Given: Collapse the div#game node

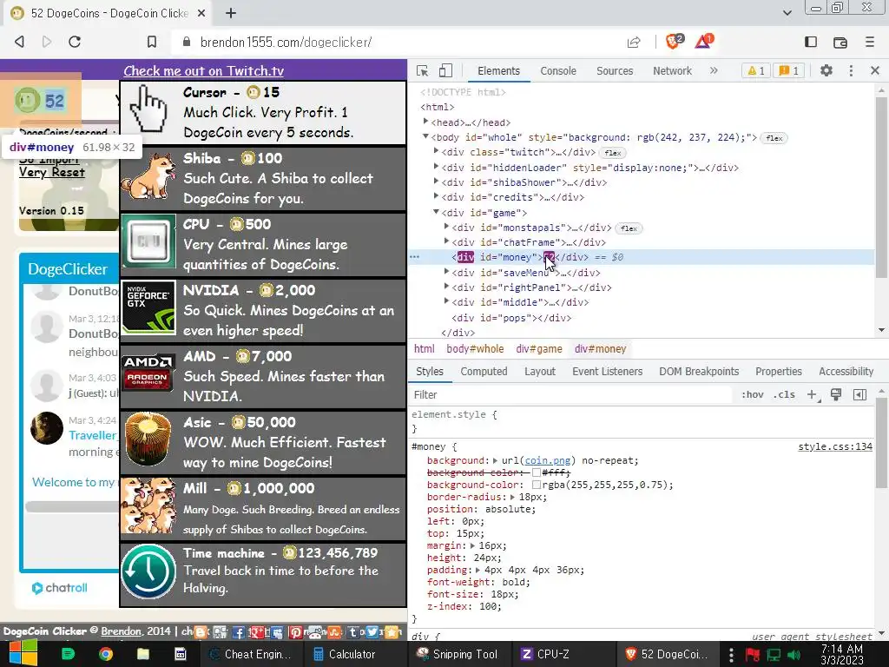Looking at the screenshot, I should (x=436, y=212).
